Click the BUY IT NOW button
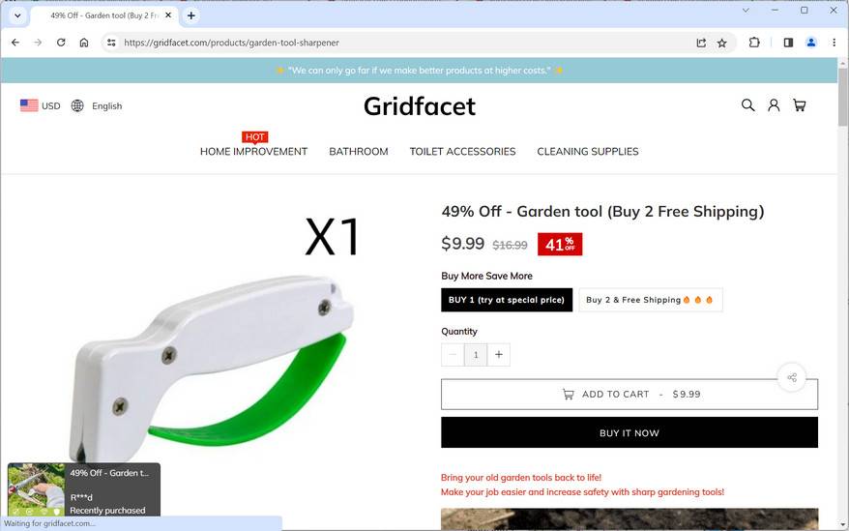Screen dimensions: 849x531 [629, 432]
